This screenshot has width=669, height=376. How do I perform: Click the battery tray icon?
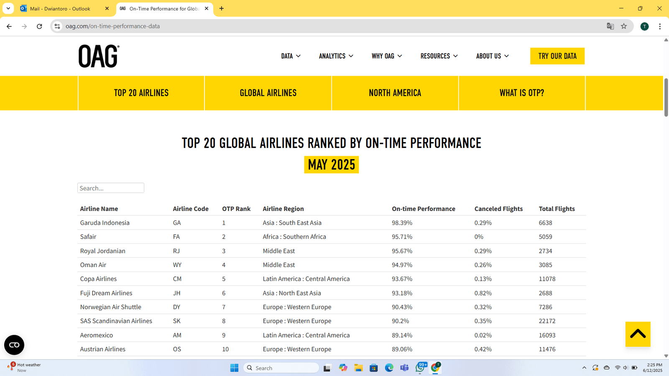634,368
